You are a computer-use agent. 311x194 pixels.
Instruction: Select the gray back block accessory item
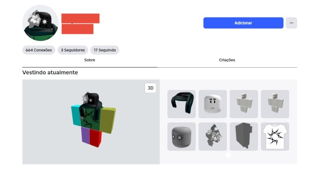(x=244, y=136)
